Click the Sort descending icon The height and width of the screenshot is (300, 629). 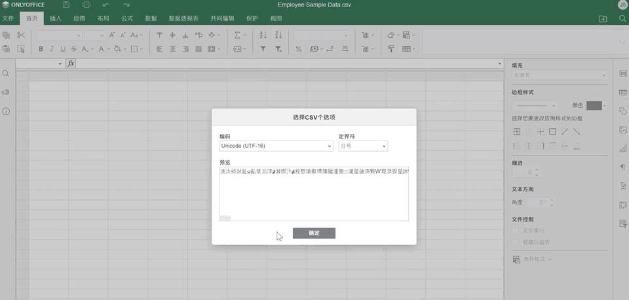pos(278,35)
